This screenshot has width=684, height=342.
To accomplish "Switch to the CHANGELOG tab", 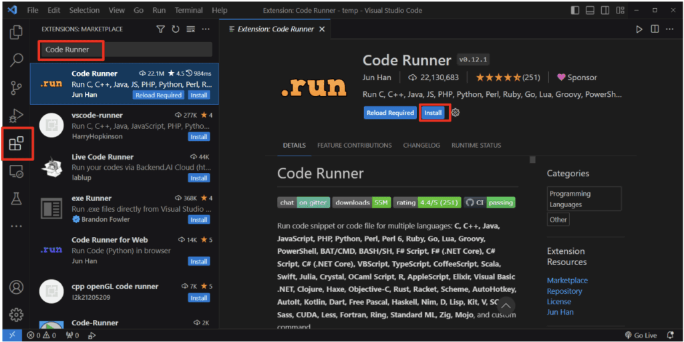I will [421, 145].
